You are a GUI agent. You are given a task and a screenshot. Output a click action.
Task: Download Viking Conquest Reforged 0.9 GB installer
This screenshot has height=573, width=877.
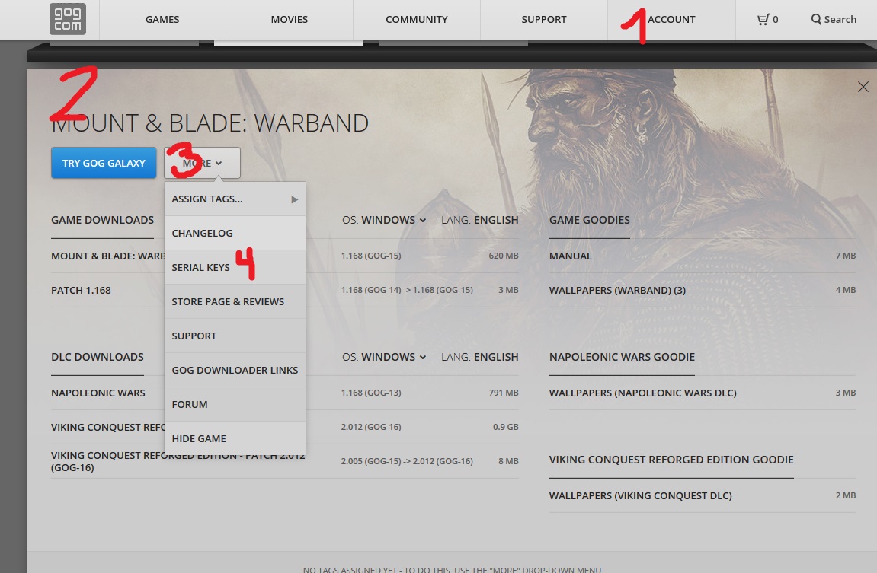click(x=285, y=427)
